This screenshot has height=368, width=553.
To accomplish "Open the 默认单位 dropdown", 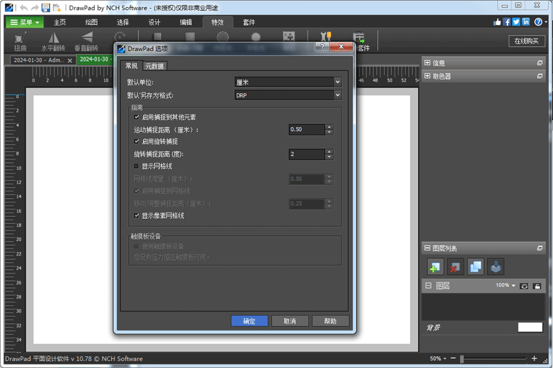I will (288, 82).
